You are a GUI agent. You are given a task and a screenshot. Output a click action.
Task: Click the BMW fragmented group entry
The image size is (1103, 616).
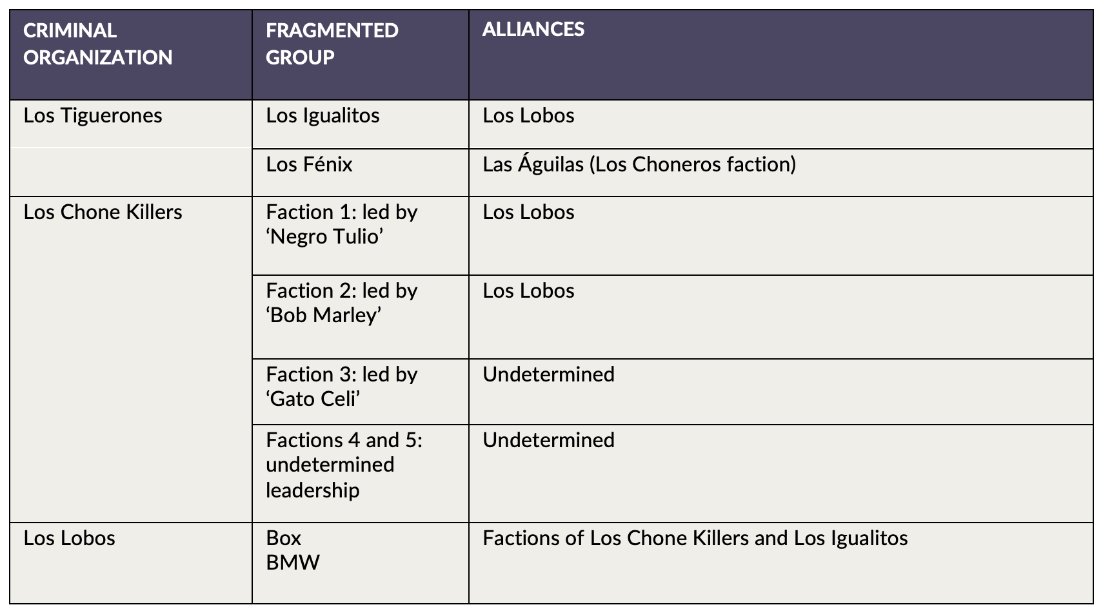(293, 563)
